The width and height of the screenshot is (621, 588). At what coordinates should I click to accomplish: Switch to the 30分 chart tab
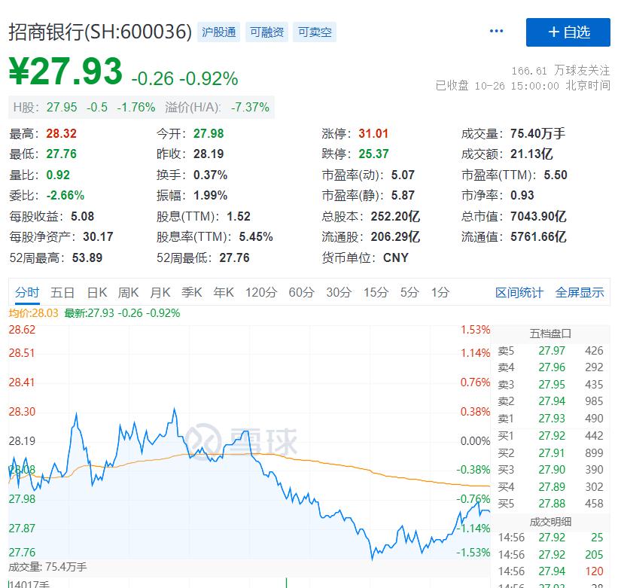339,292
